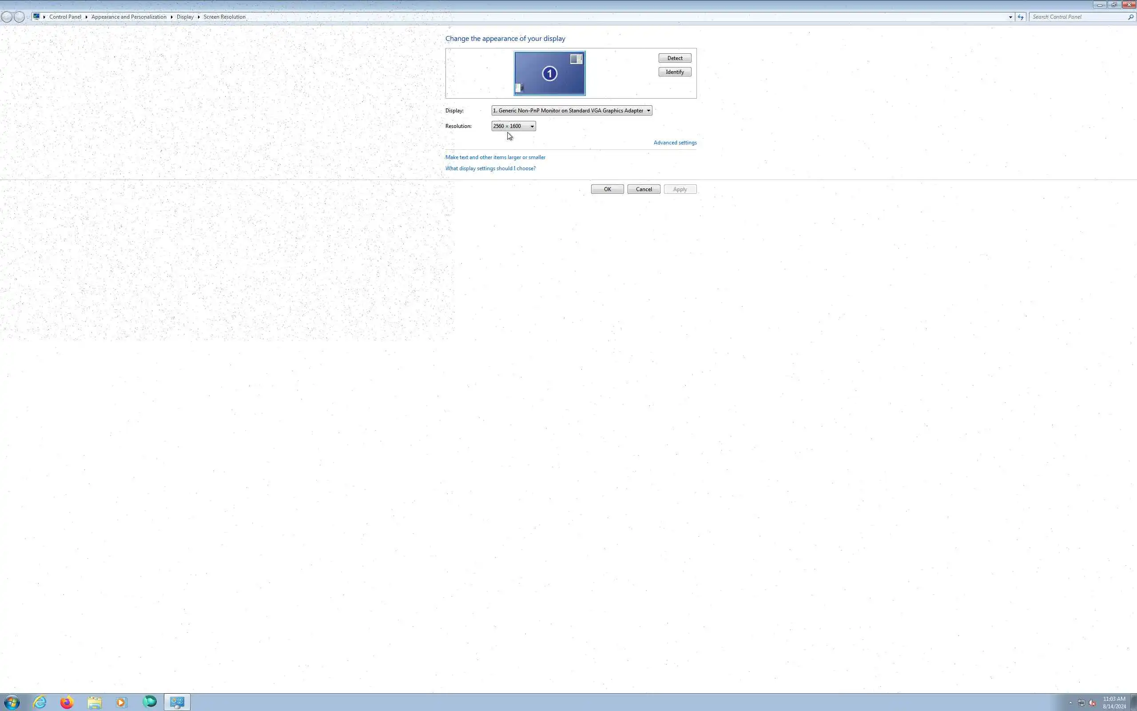Go to Appearance and Personalization breadcrumb

click(129, 17)
